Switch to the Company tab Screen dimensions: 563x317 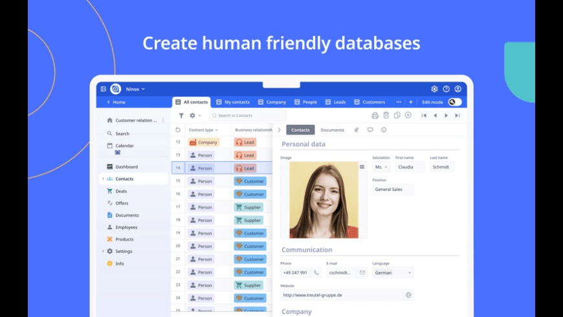coord(272,102)
